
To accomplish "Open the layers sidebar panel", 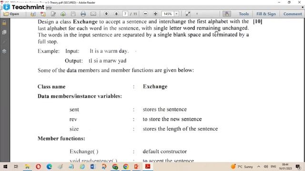I will click(x=4, y=51).
